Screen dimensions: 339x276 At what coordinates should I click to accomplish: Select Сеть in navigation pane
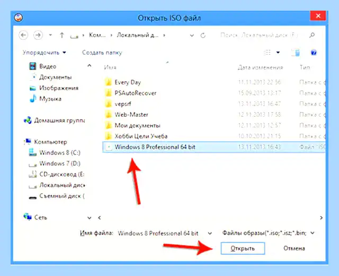click(x=40, y=217)
